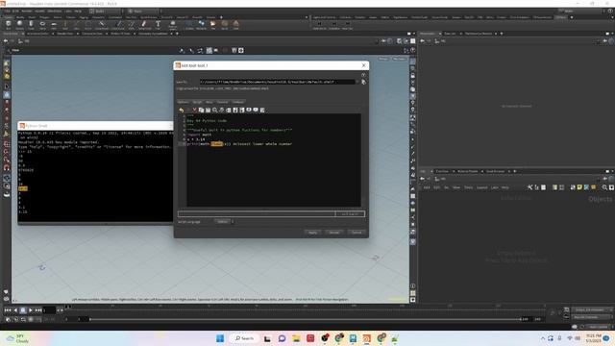Open the Build desktop dropdown
615x346 pixels.
click(106, 11)
